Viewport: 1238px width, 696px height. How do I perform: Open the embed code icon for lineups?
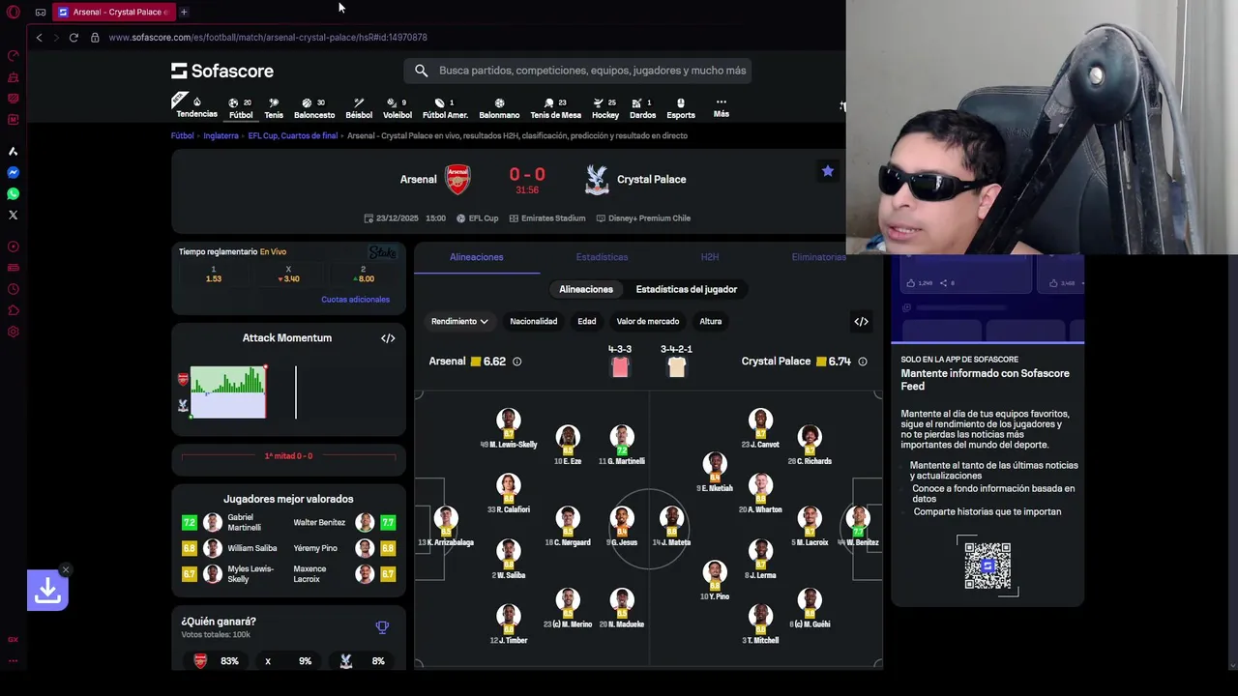[x=861, y=322]
